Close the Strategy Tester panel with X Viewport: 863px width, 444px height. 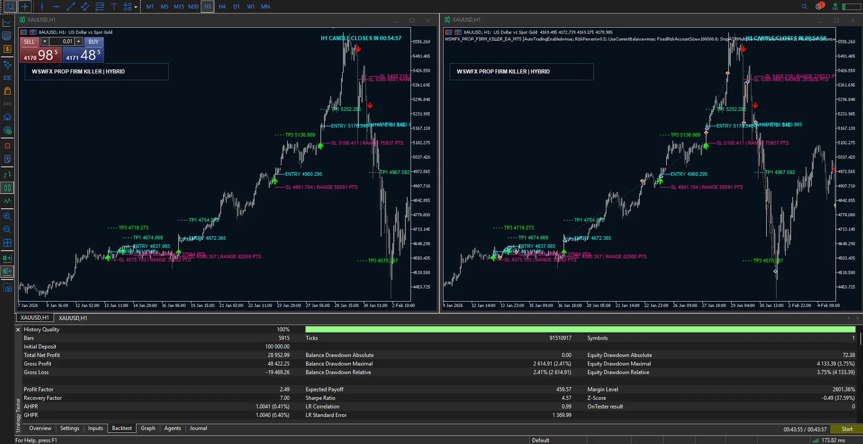[18, 330]
